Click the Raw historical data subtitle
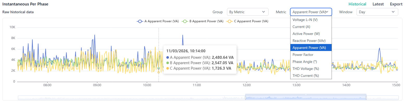 coord(18,12)
